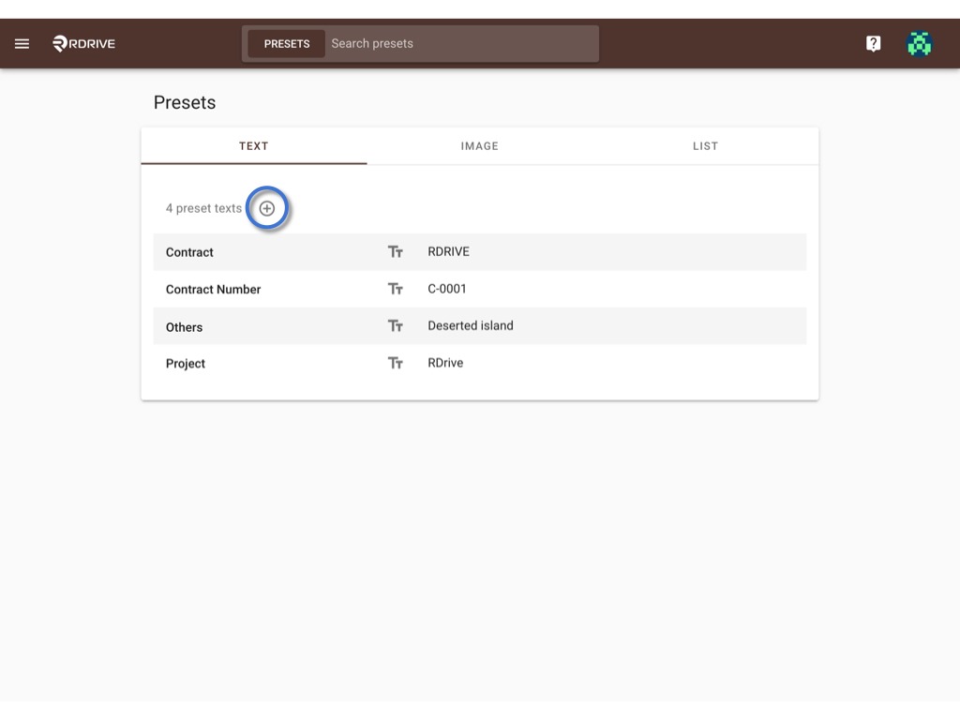Select the Project preset row
Screen dimensions: 960x720
(479, 363)
